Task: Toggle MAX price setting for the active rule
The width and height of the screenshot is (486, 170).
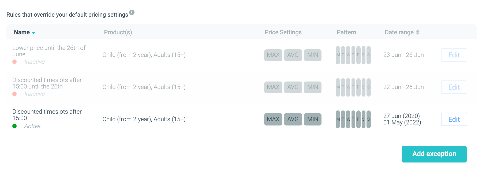Action: coord(273,119)
